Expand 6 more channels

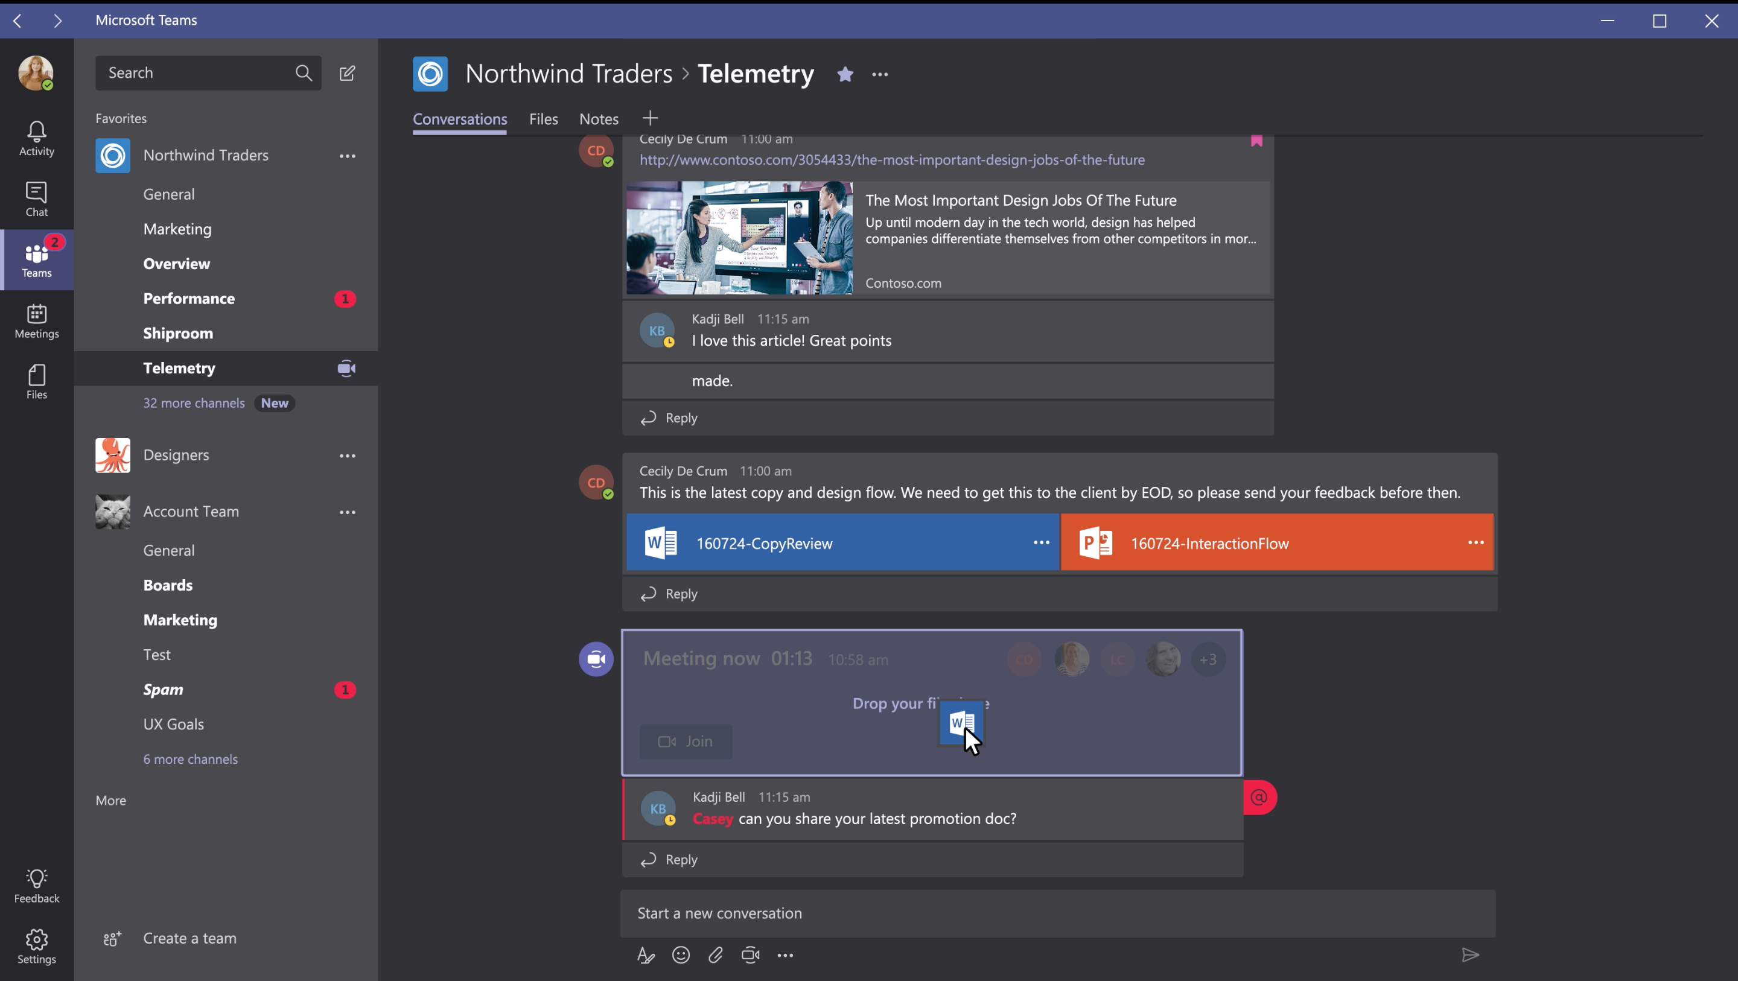point(190,759)
